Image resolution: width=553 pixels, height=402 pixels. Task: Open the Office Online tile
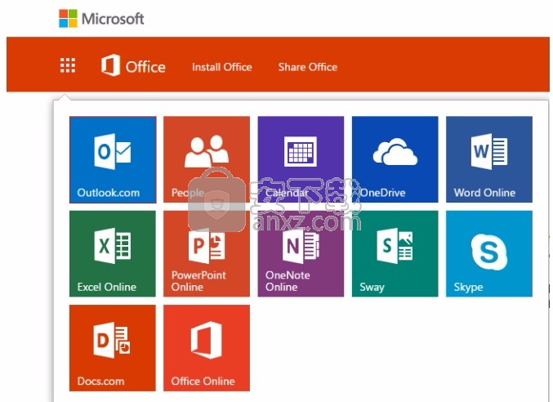click(x=207, y=348)
